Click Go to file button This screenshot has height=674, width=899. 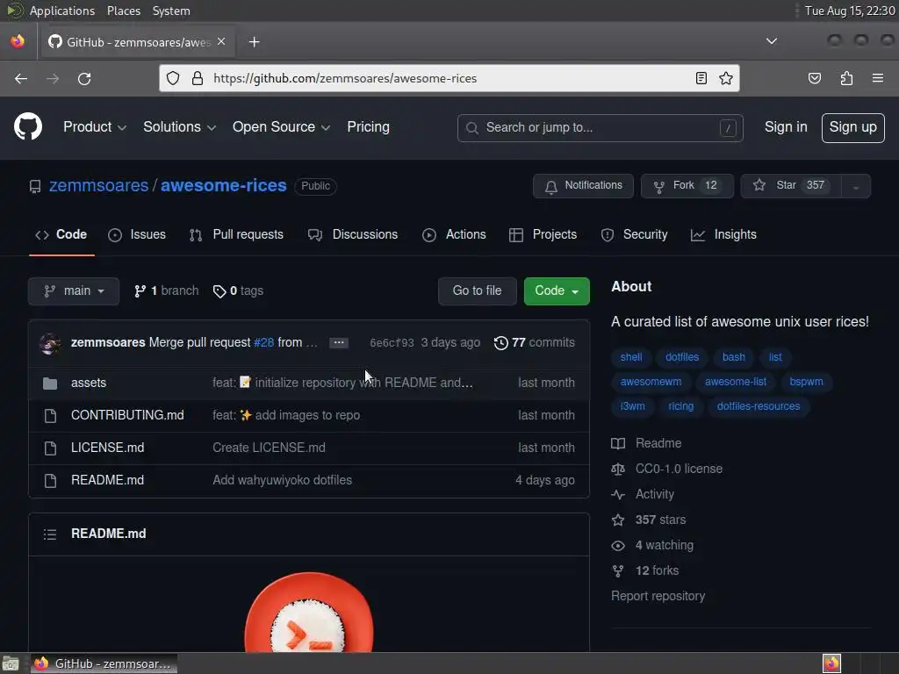(477, 291)
